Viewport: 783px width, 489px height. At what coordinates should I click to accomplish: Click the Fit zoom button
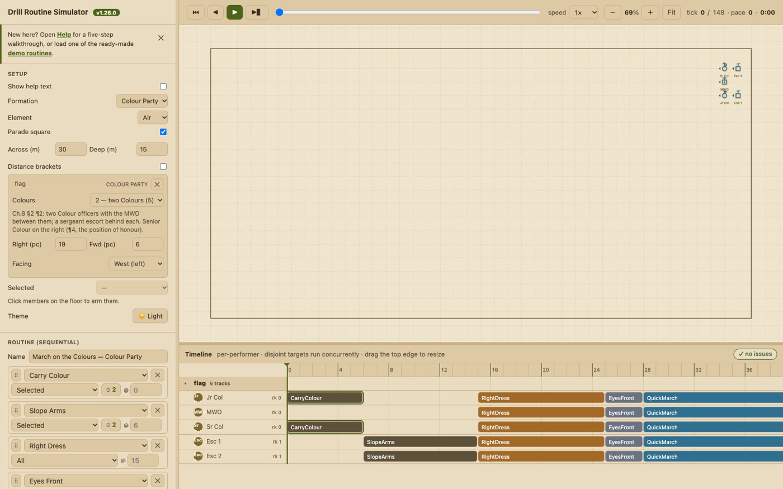coord(671,12)
